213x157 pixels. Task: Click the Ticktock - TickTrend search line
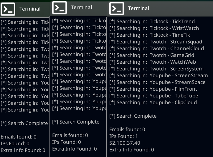[152, 21]
